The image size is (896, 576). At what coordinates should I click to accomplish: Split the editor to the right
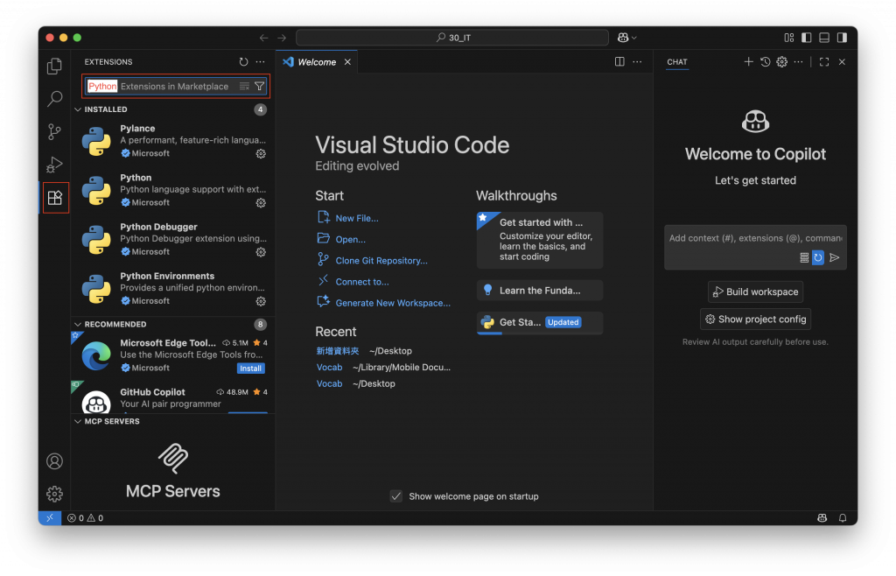pyautogui.click(x=619, y=61)
